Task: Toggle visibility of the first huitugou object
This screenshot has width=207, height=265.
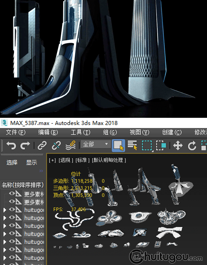Action: click(12, 210)
